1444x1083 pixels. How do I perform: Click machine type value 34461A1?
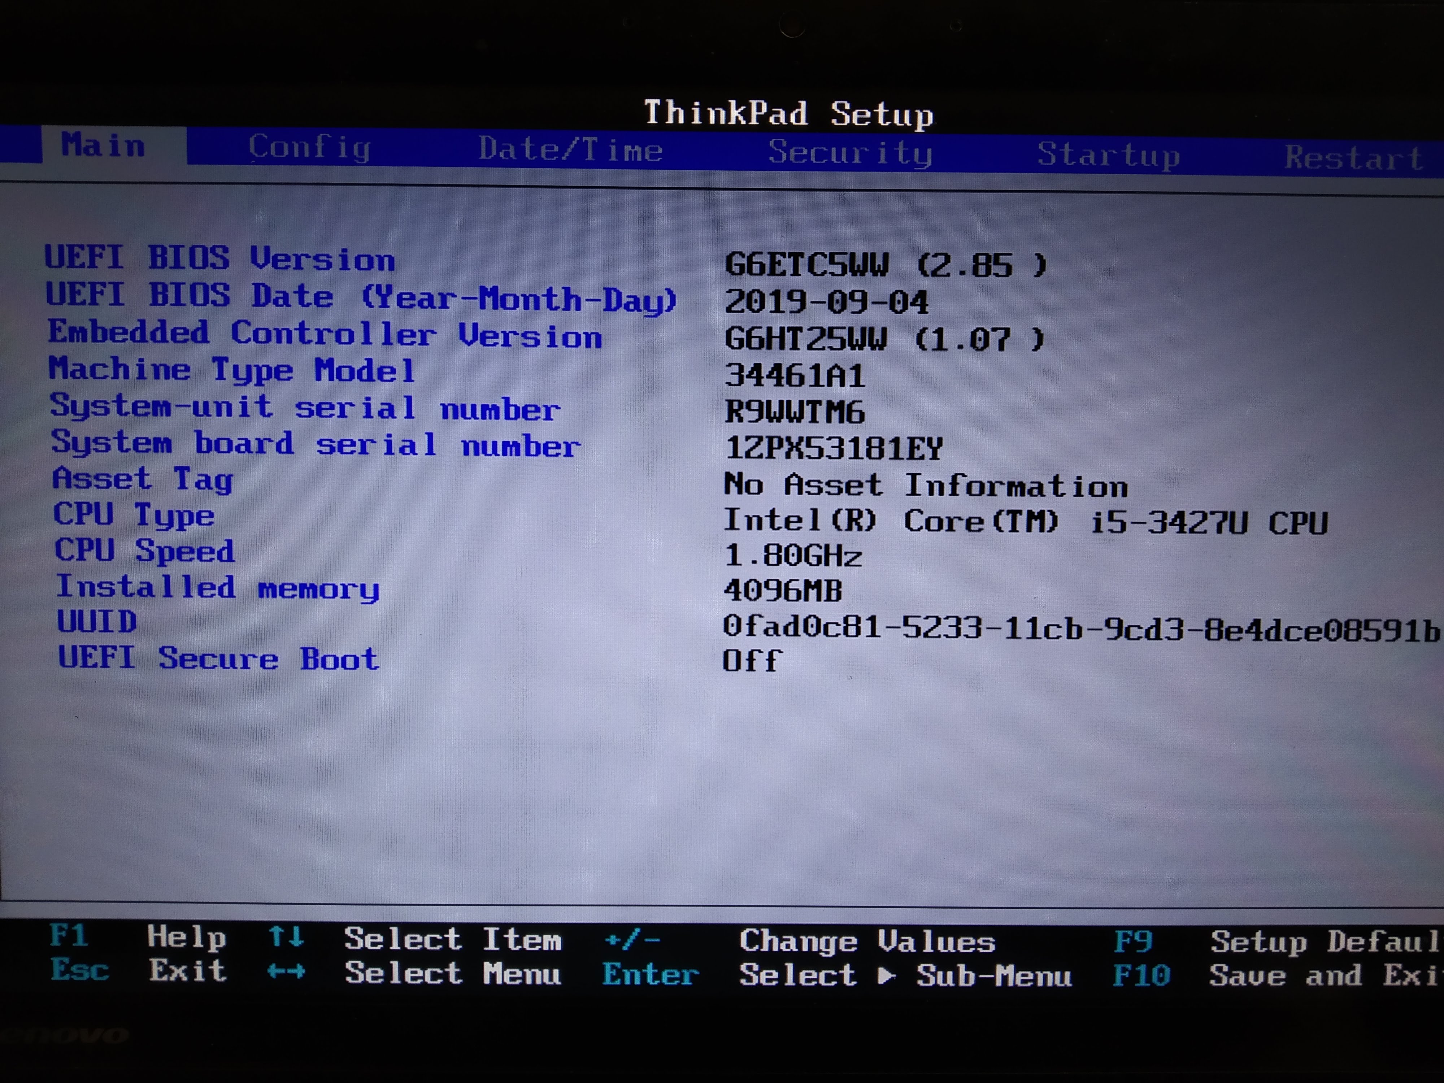pos(795,376)
